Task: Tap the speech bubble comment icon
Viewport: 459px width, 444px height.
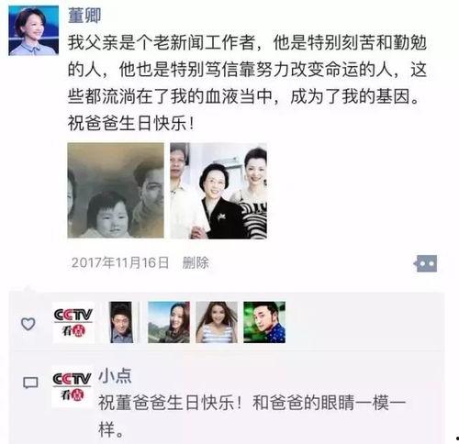Action: click(30, 383)
